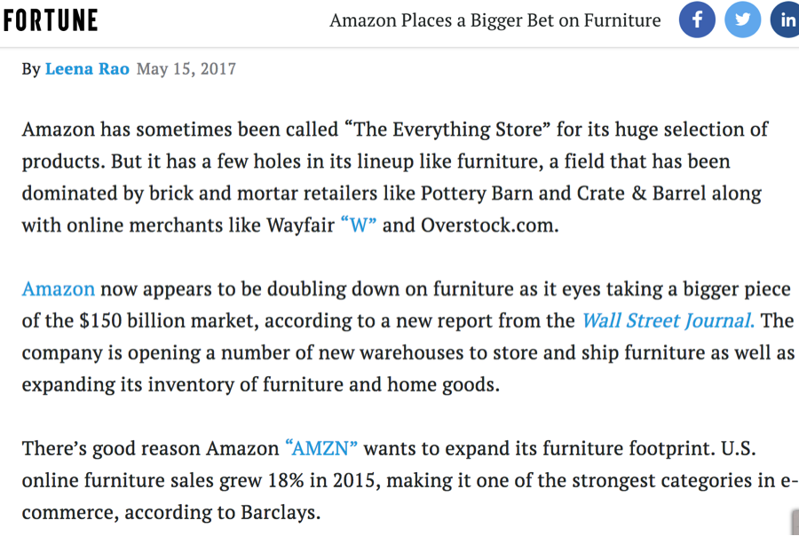Click the article headline about Amazon furniture
Viewport: 799px width, 536px height.
point(494,20)
